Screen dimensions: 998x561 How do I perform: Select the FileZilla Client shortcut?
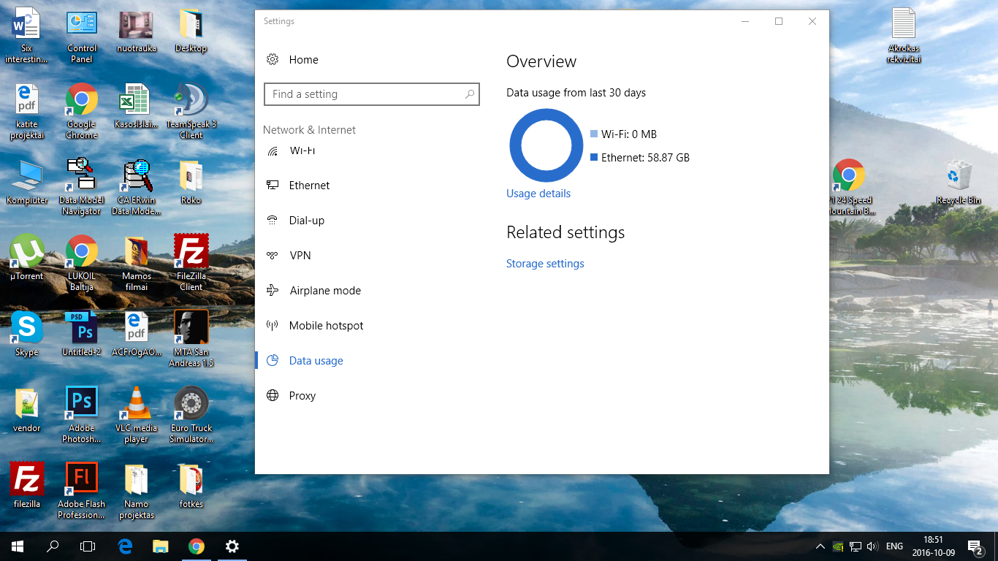(191, 263)
